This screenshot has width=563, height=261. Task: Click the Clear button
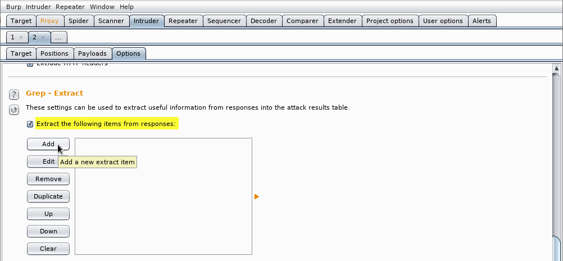pyautogui.click(x=48, y=249)
